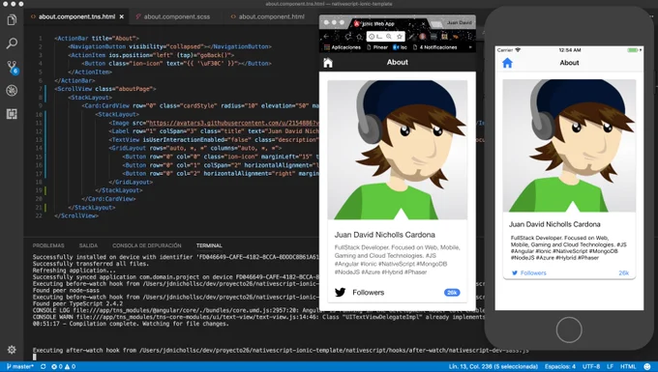The width and height of the screenshot is (658, 372).
Task: Click browser back arrow button
Action: (x=327, y=37)
